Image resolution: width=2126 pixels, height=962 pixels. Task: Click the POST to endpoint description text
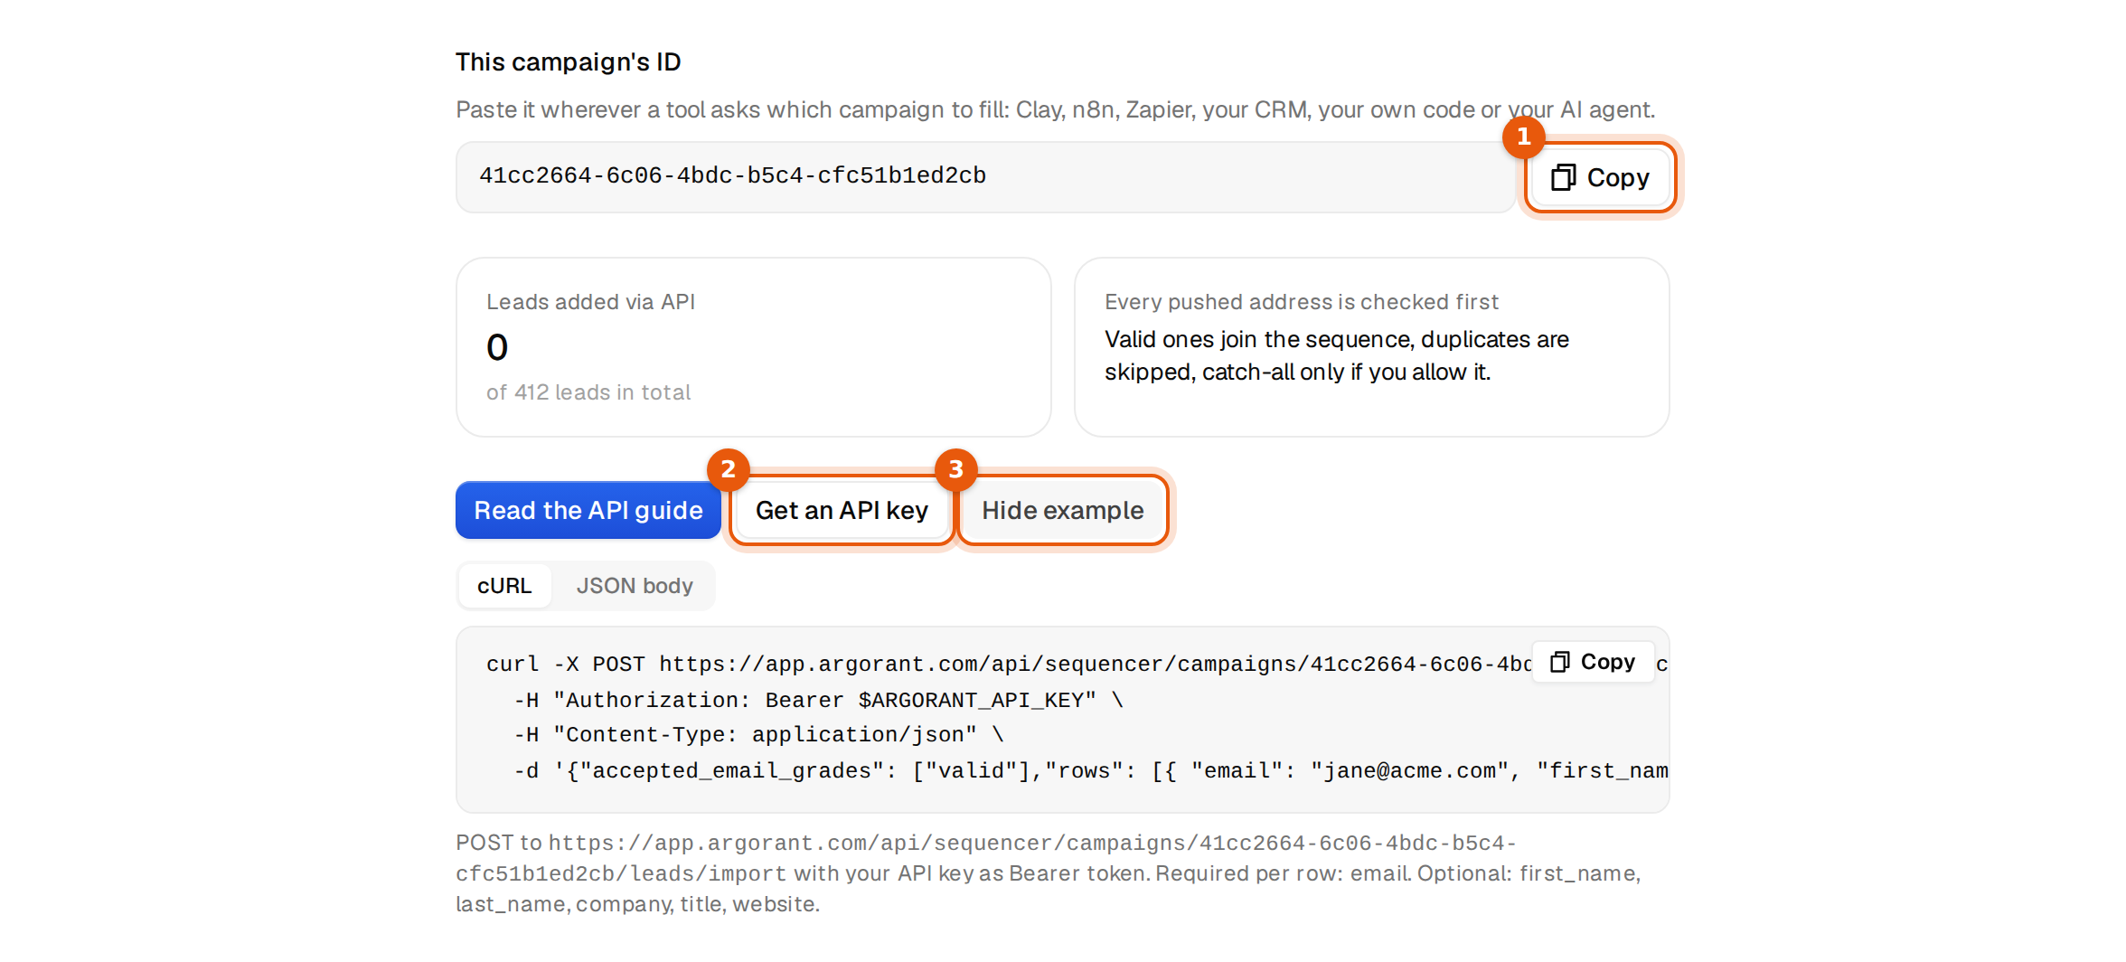[1049, 873]
